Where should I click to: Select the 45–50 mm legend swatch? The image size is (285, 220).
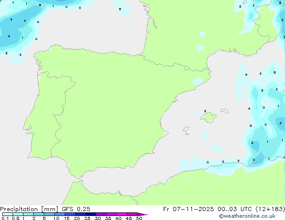point(132,214)
